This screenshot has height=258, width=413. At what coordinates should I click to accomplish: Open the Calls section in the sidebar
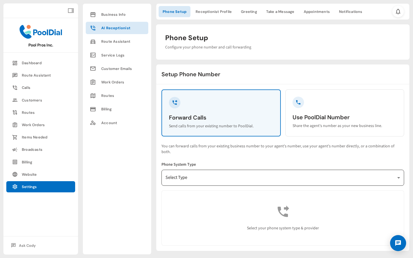click(26, 87)
